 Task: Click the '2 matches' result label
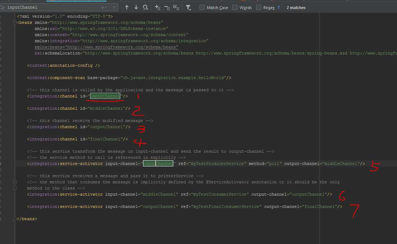click(296, 8)
